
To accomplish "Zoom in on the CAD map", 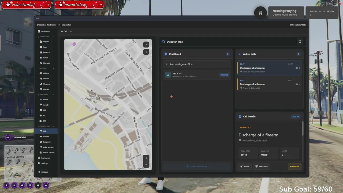I will [x=146, y=158].
